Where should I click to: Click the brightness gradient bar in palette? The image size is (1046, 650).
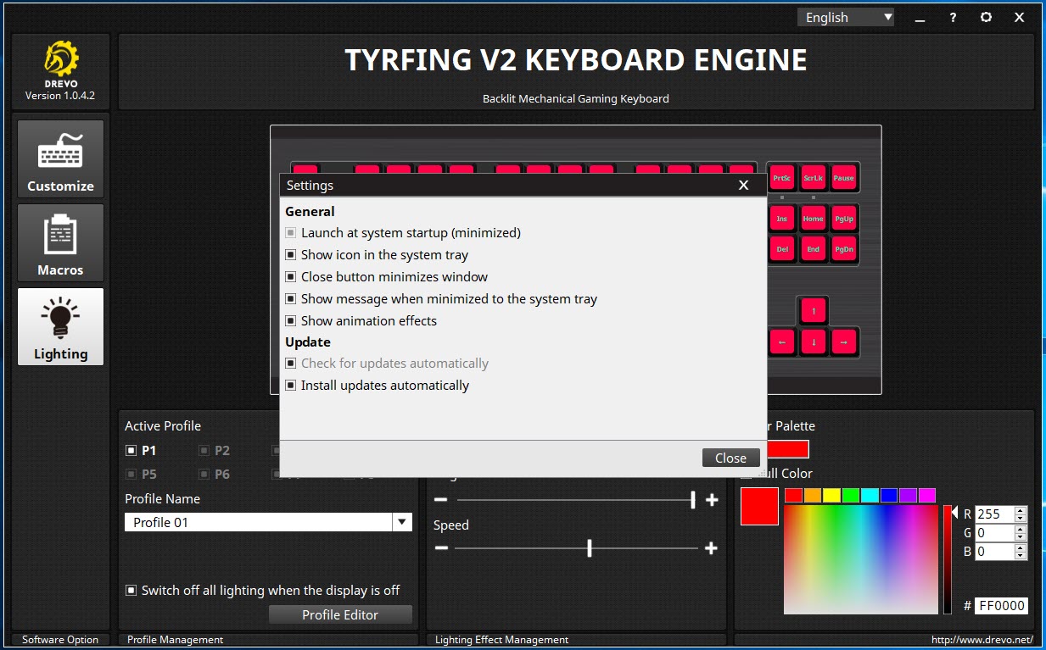tap(948, 559)
